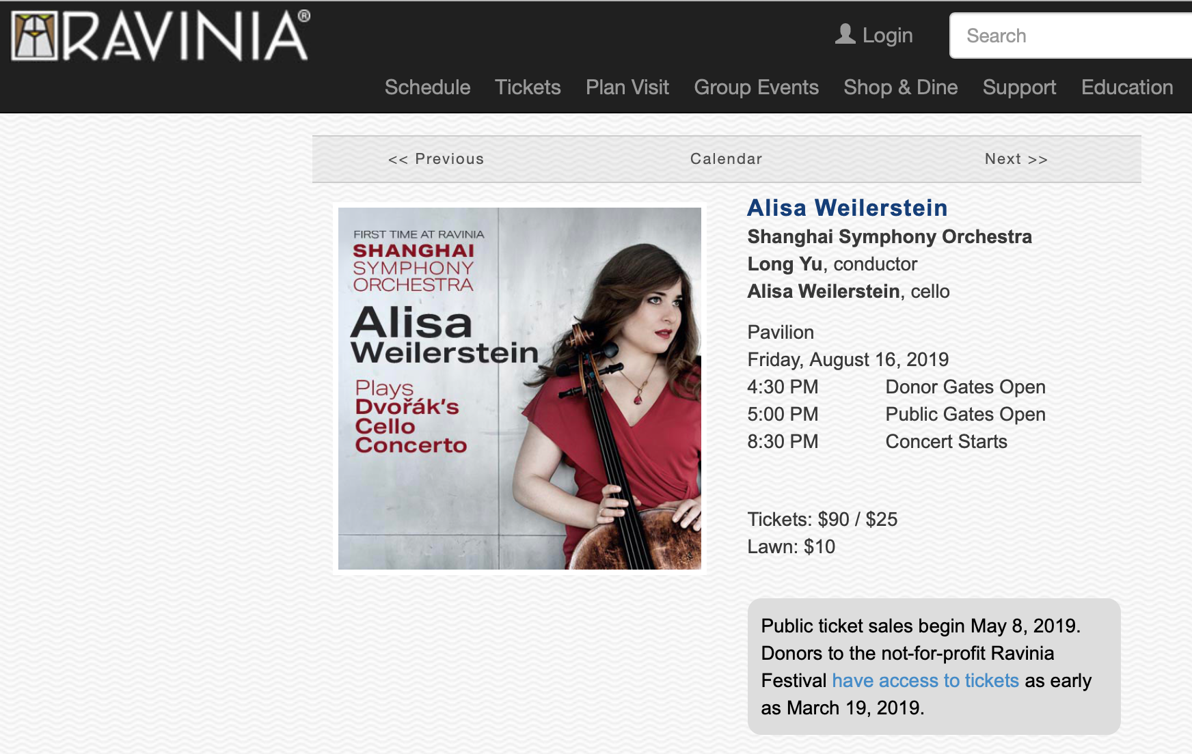Screen dimensions: 1192x754
Task: Open the Tickets menu
Action: 528,87
